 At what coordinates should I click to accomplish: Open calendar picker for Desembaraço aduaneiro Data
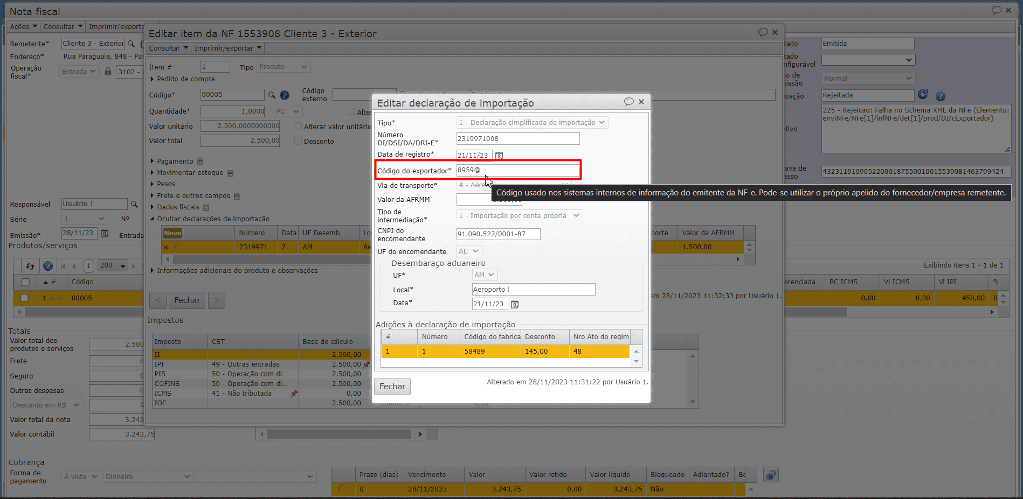(515, 305)
